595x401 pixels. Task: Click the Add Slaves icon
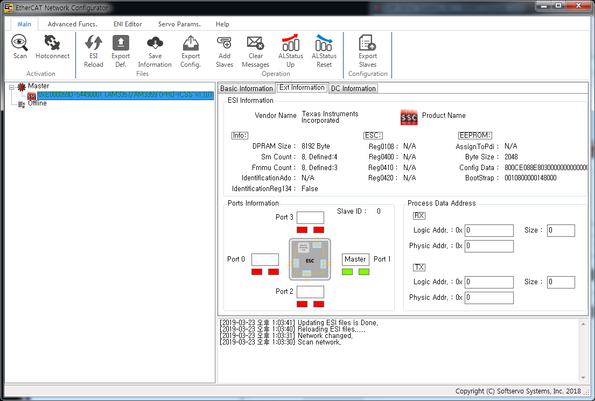click(224, 43)
